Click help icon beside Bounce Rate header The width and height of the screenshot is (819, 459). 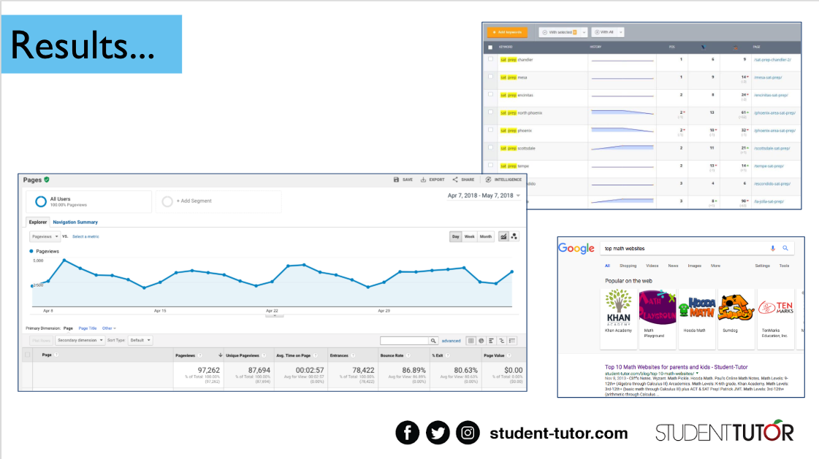(x=408, y=355)
